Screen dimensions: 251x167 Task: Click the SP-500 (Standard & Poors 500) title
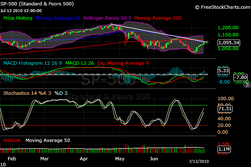(x=37, y=4)
